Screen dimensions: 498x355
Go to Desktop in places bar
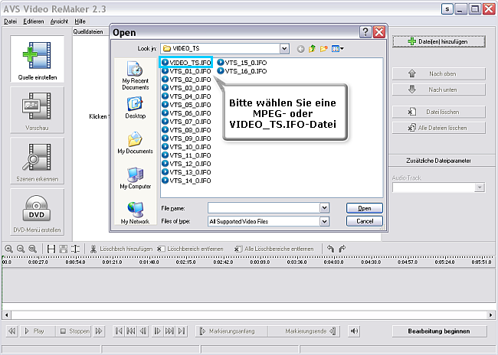pos(136,108)
